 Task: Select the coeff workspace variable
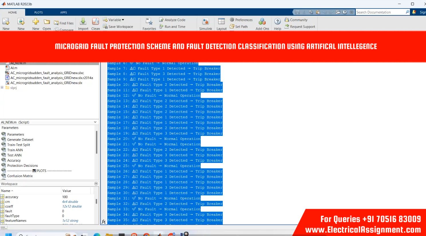click(9, 206)
